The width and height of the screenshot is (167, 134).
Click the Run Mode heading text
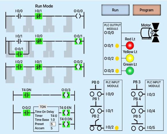tap(44, 6)
